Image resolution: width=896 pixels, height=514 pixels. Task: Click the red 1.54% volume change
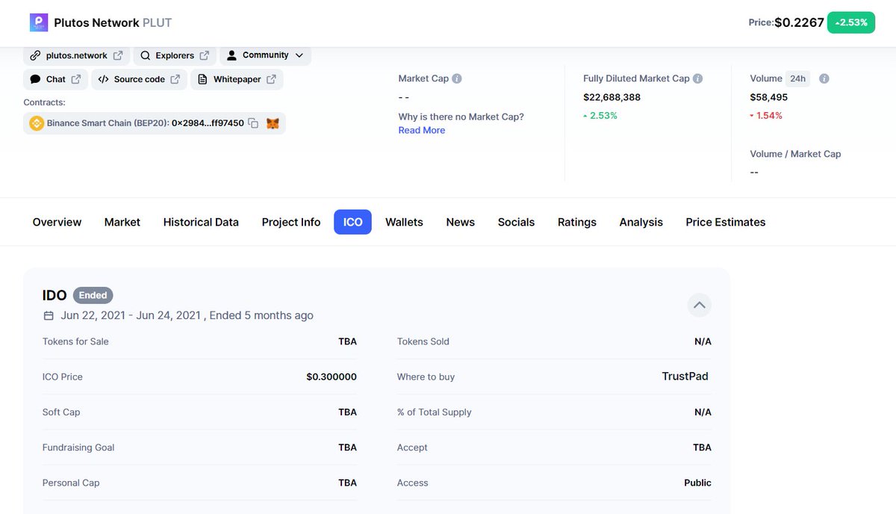766,116
